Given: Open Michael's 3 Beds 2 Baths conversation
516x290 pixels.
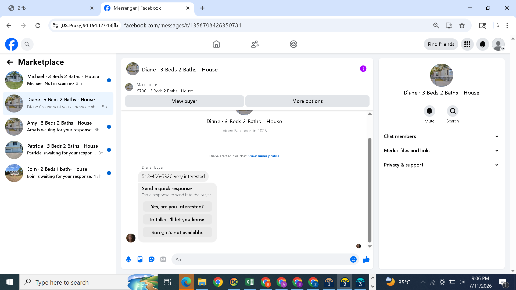Looking at the screenshot, I should click(x=58, y=80).
